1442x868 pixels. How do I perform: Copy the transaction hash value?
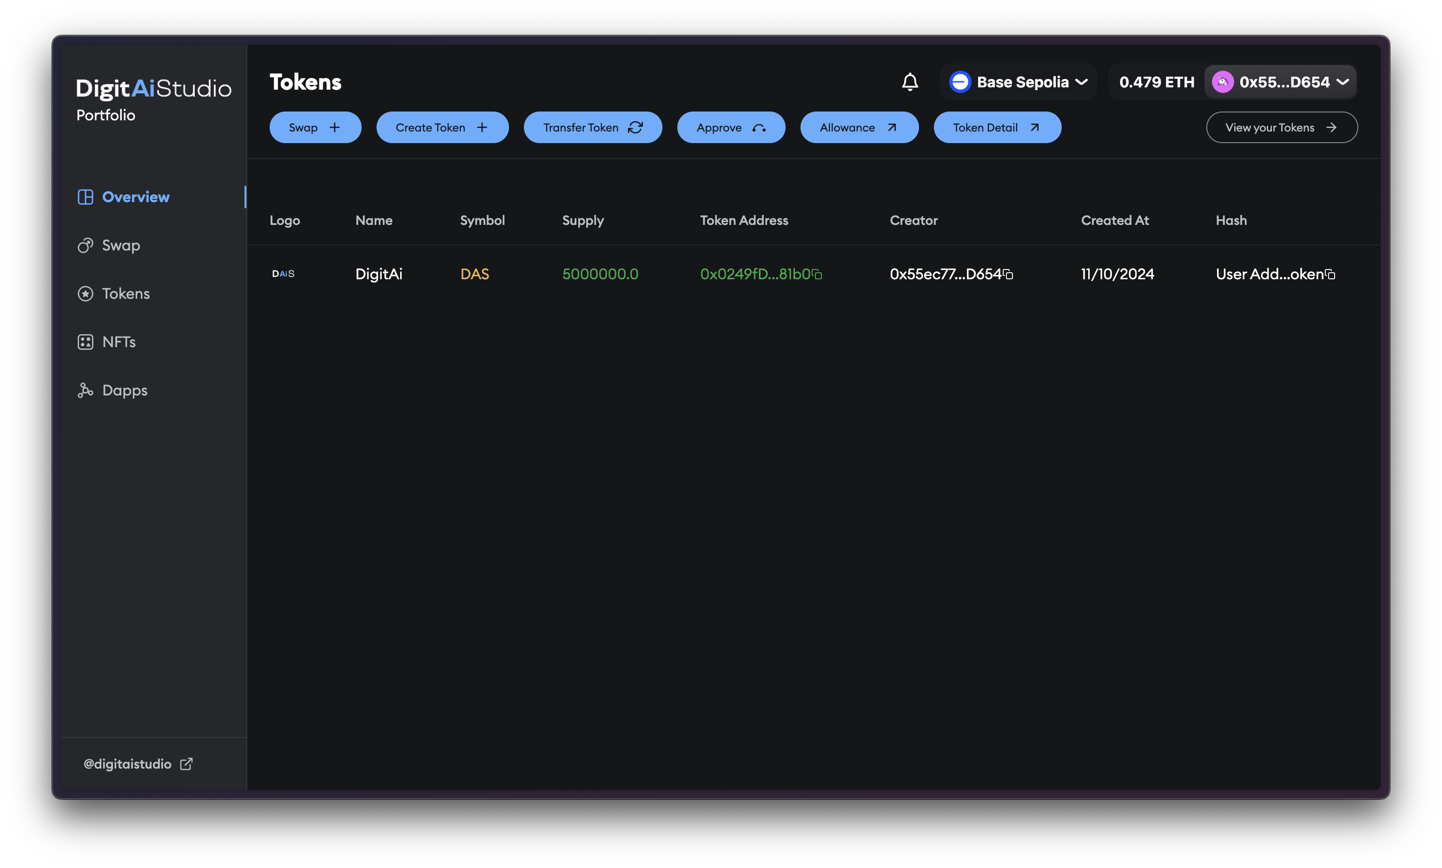point(1330,274)
